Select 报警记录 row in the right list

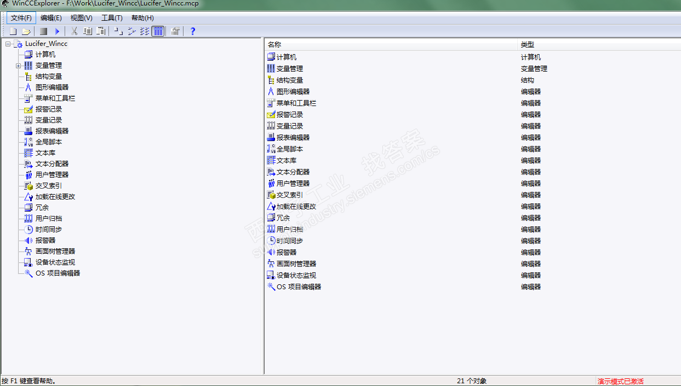[290, 114]
